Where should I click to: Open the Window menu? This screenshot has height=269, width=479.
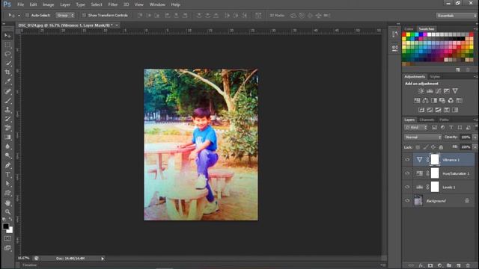[157, 4]
